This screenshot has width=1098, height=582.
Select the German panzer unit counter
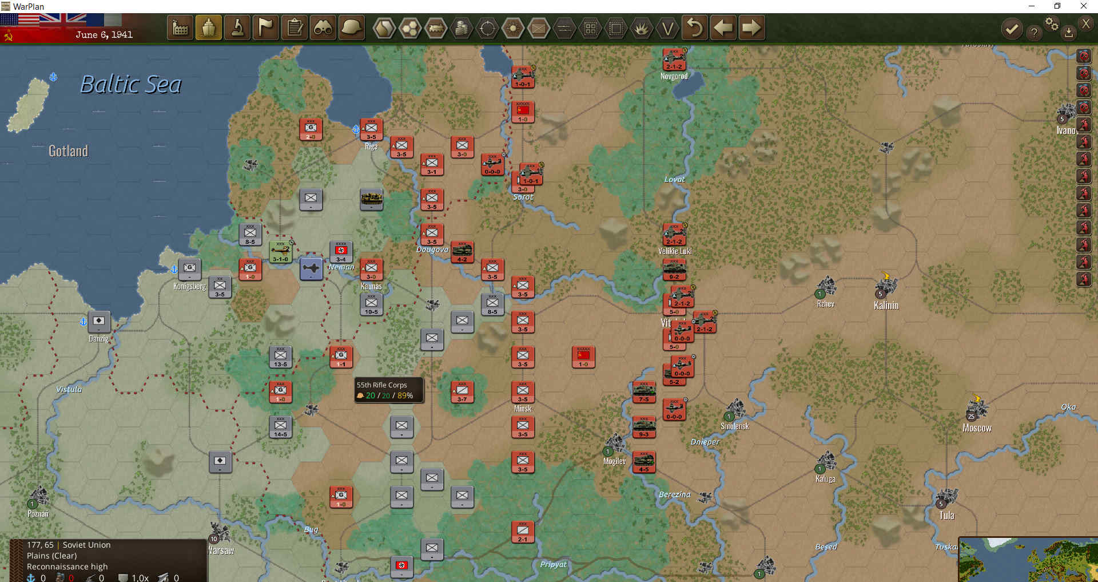tap(371, 199)
